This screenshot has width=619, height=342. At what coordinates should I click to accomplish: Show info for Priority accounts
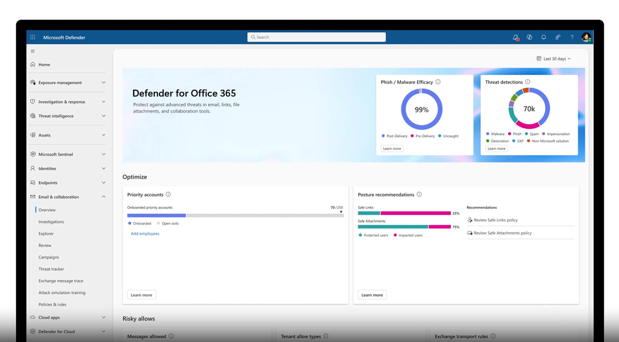[x=168, y=194]
